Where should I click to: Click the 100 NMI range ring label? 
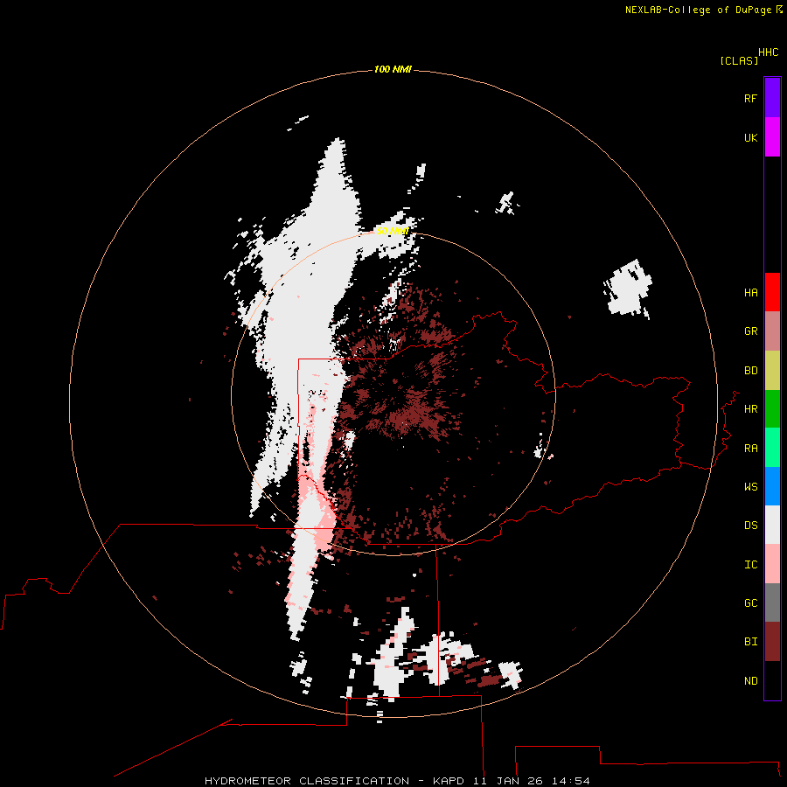[393, 69]
